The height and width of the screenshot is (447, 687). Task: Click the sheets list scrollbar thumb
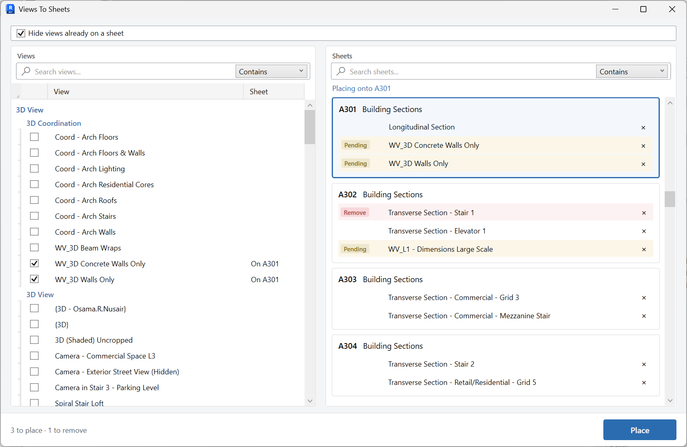click(670, 199)
